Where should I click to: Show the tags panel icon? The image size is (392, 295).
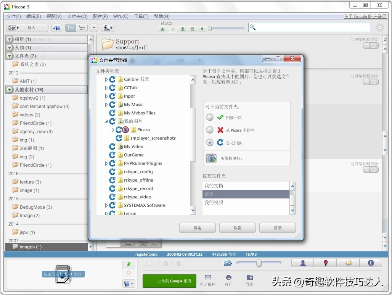[348, 263]
